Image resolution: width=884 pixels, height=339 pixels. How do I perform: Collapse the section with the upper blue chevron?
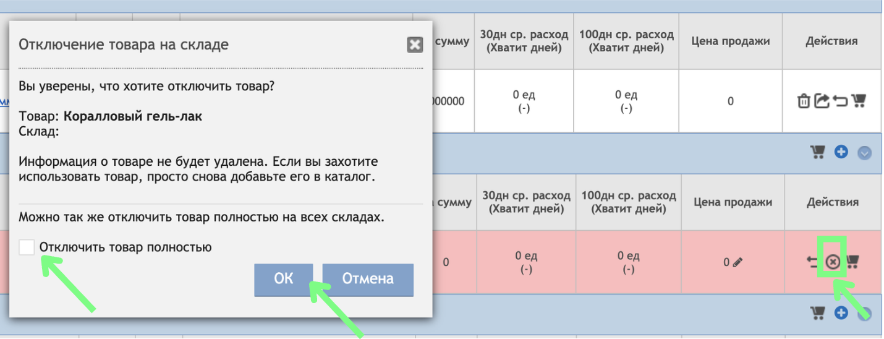(x=864, y=153)
